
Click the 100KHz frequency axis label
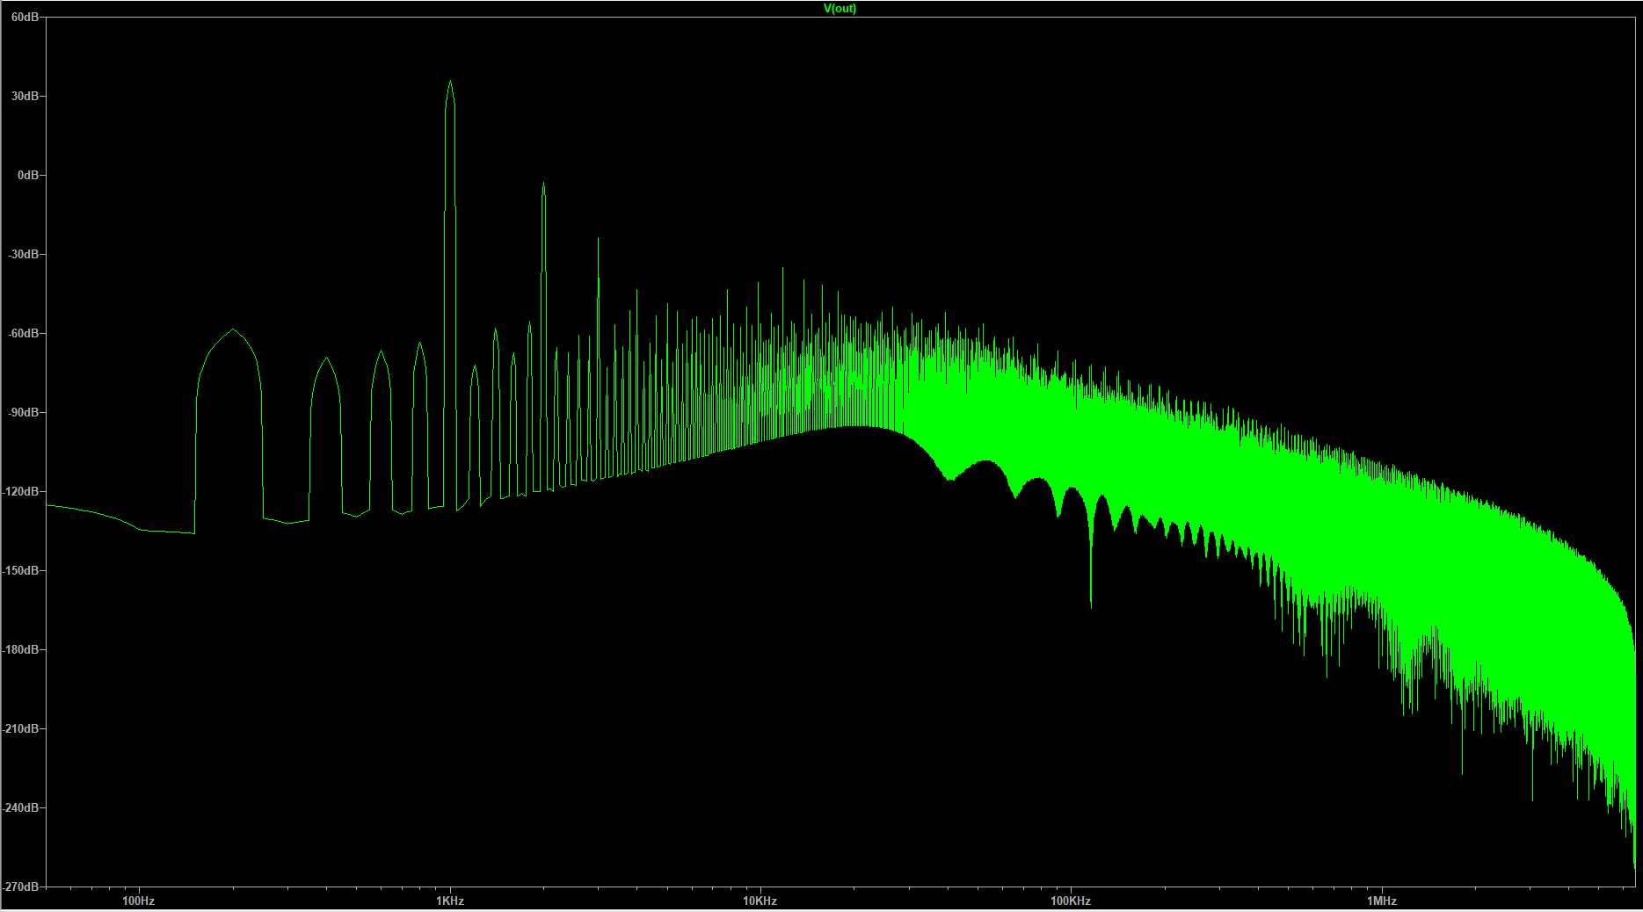[1071, 901]
